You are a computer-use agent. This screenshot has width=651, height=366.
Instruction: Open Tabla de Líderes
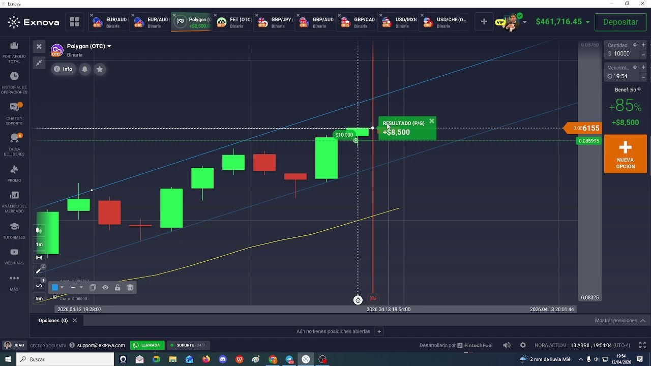14,144
